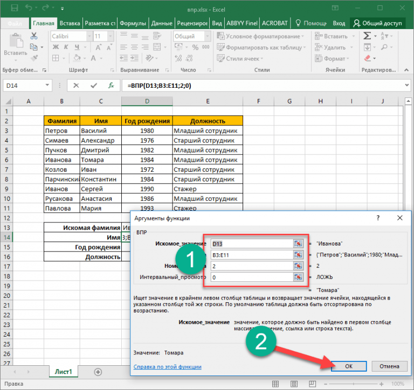Click the font color A icon
The image size is (414, 390).
(x=93, y=58)
